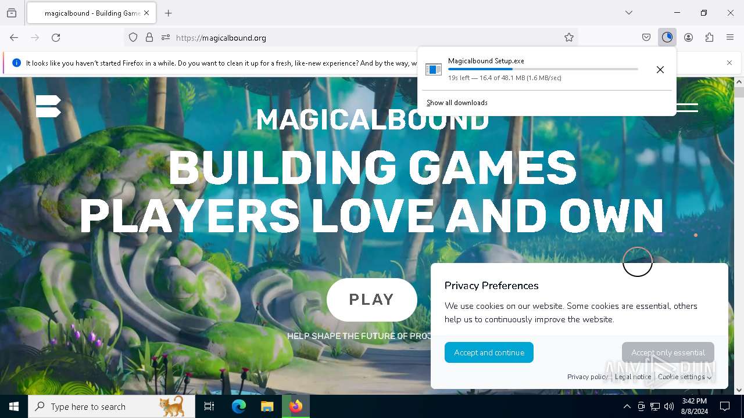The height and width of the screenshot is (418, 744).
Task: Go back to previous page
Action: tap(14, 38)
